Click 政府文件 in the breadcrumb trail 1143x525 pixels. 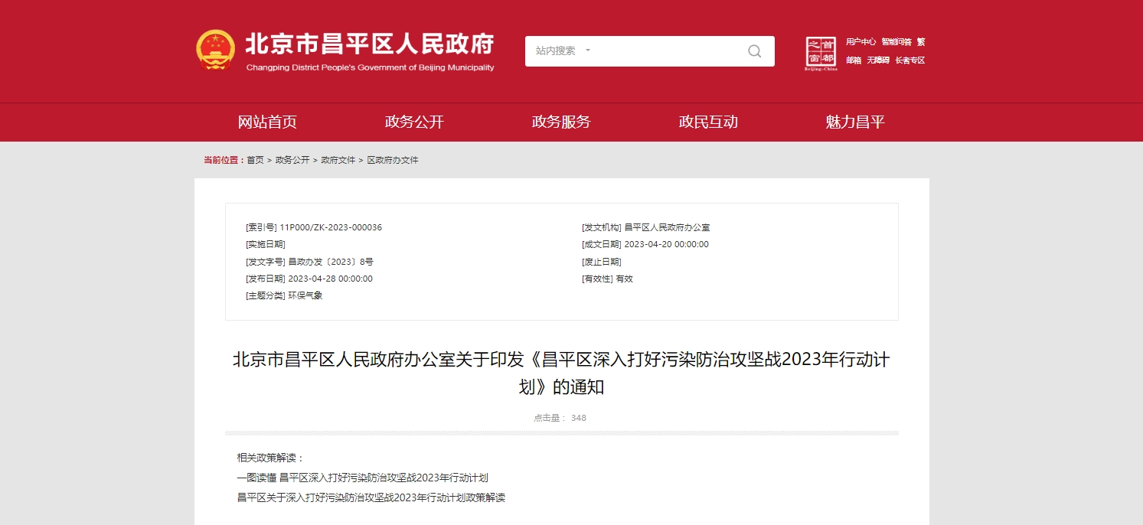(x=338, y=160)
